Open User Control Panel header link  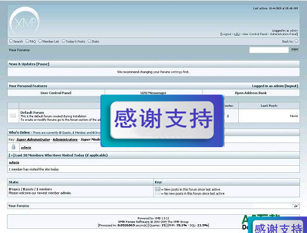click(x=255, y=34)
